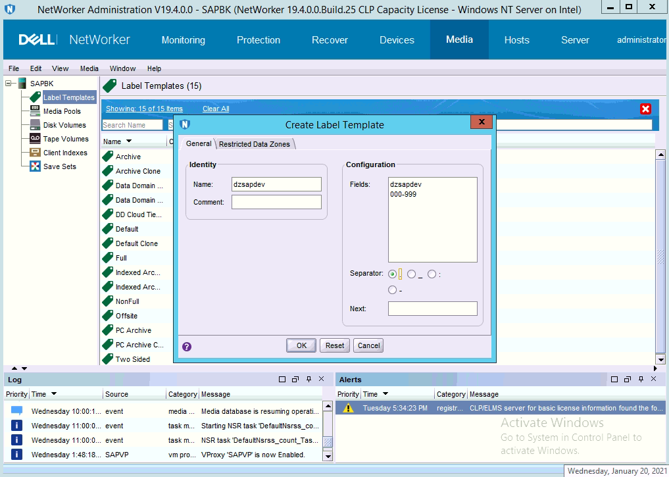Click the Client Indexes icon

35,153
